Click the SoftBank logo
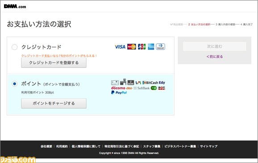The width and height of the screenshot is (258, 163). coord(141,88)
